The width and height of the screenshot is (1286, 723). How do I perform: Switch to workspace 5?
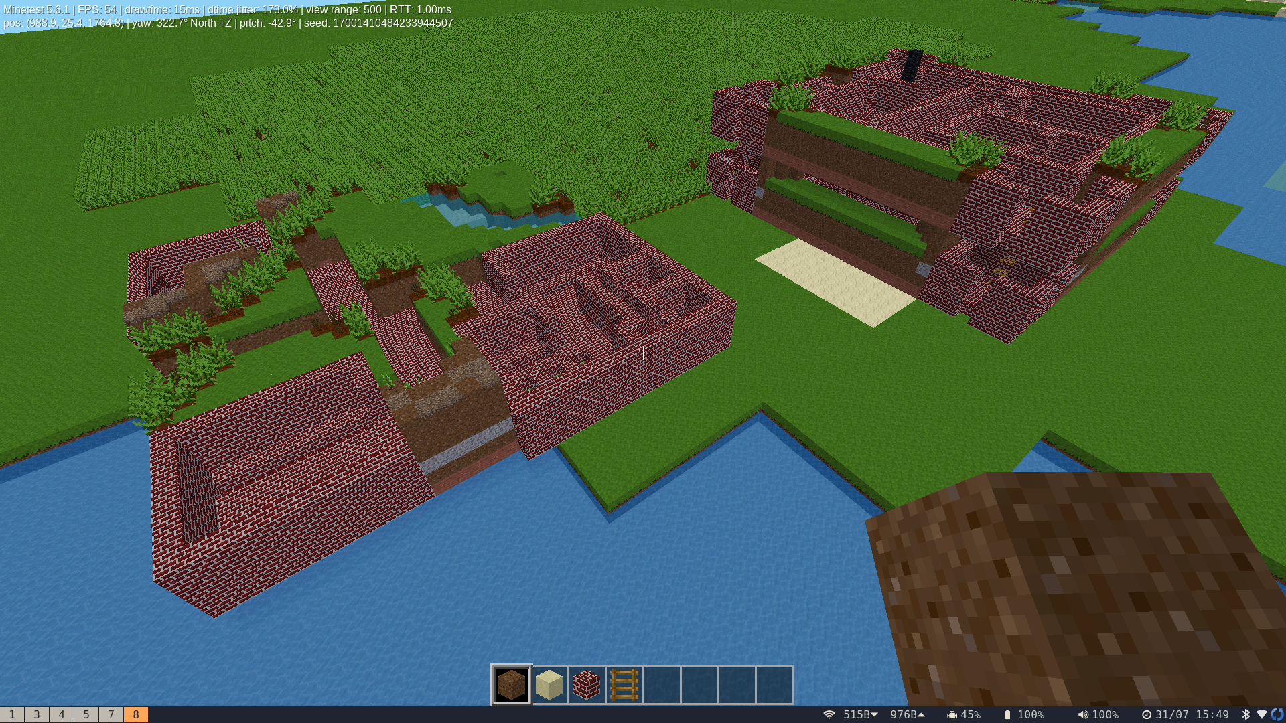pos(86,714)
